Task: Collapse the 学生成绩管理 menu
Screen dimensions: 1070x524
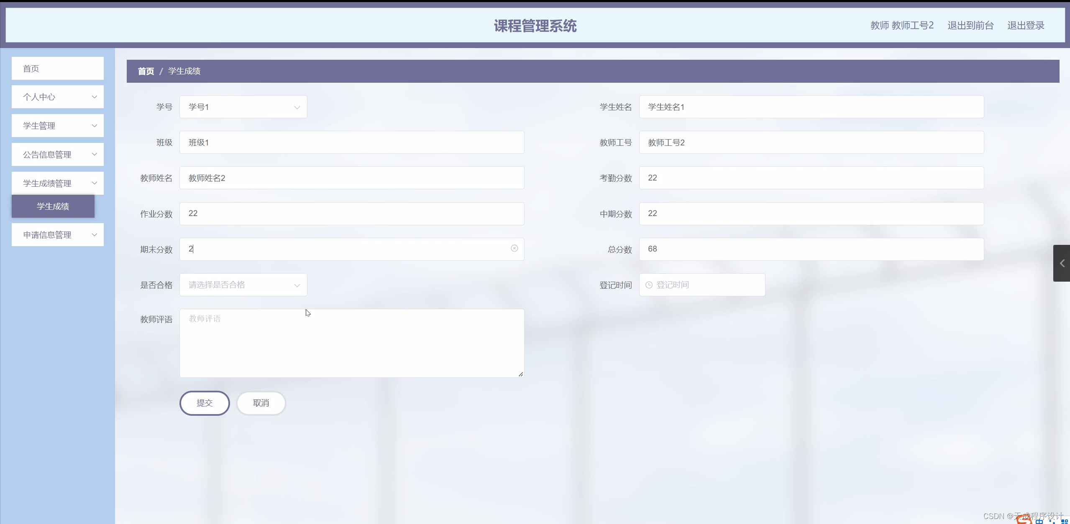Action: point(58,183)
